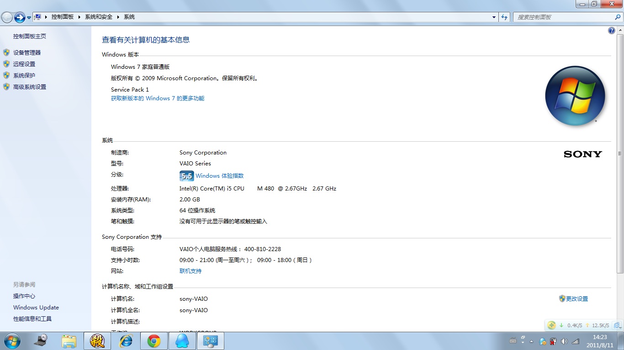The image size is (624, 350).
Task: Click 系统和安全 in the breadcrumb path
Action: click(x=99, y=17)
